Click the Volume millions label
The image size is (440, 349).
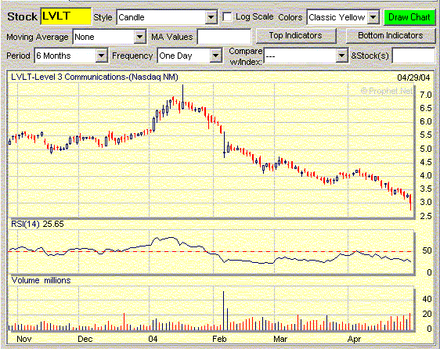(41, 280)
